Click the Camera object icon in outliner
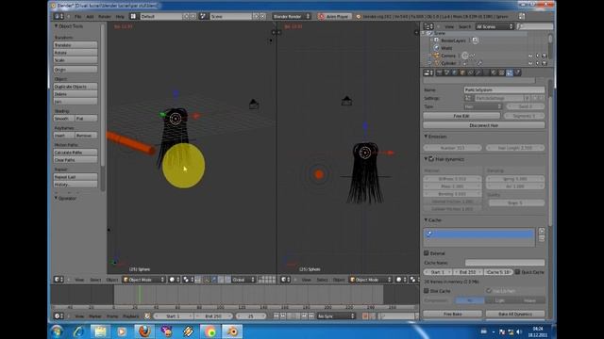The width and height of the screenshot is (604, 339). (x=436, y=56)
